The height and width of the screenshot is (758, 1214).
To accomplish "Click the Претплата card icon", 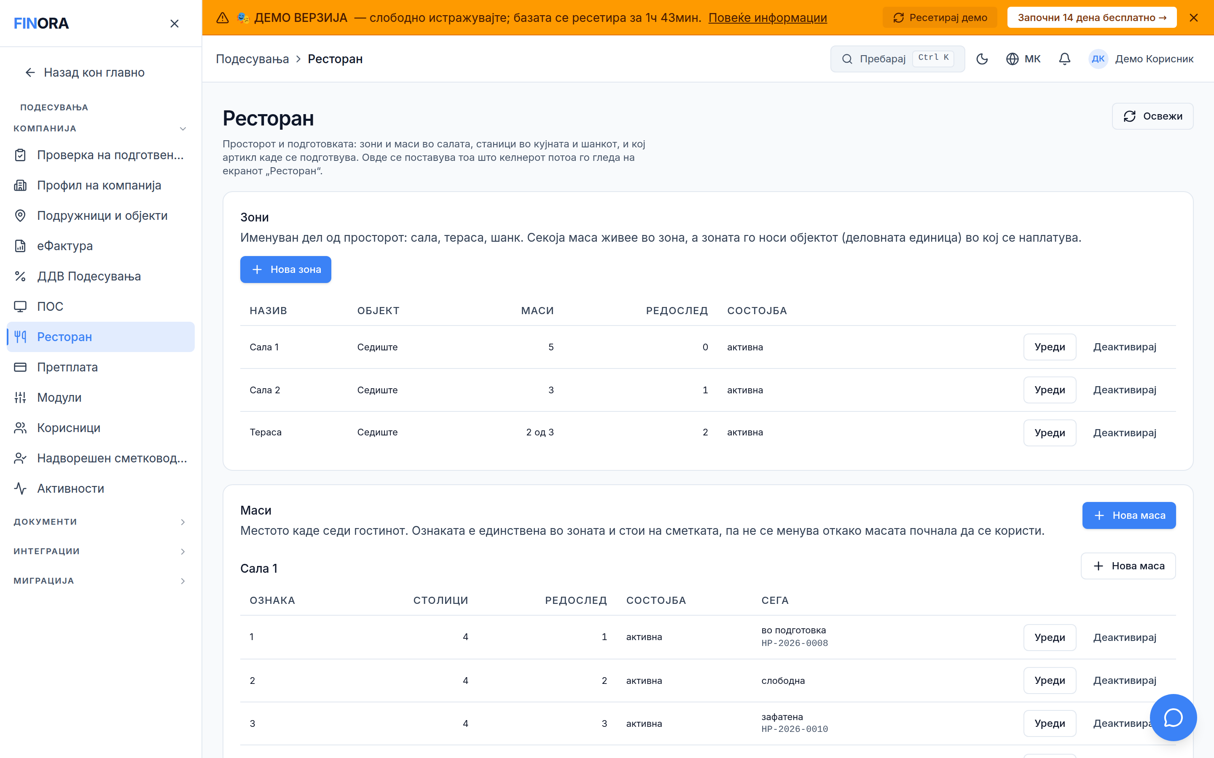I will 20,368.
